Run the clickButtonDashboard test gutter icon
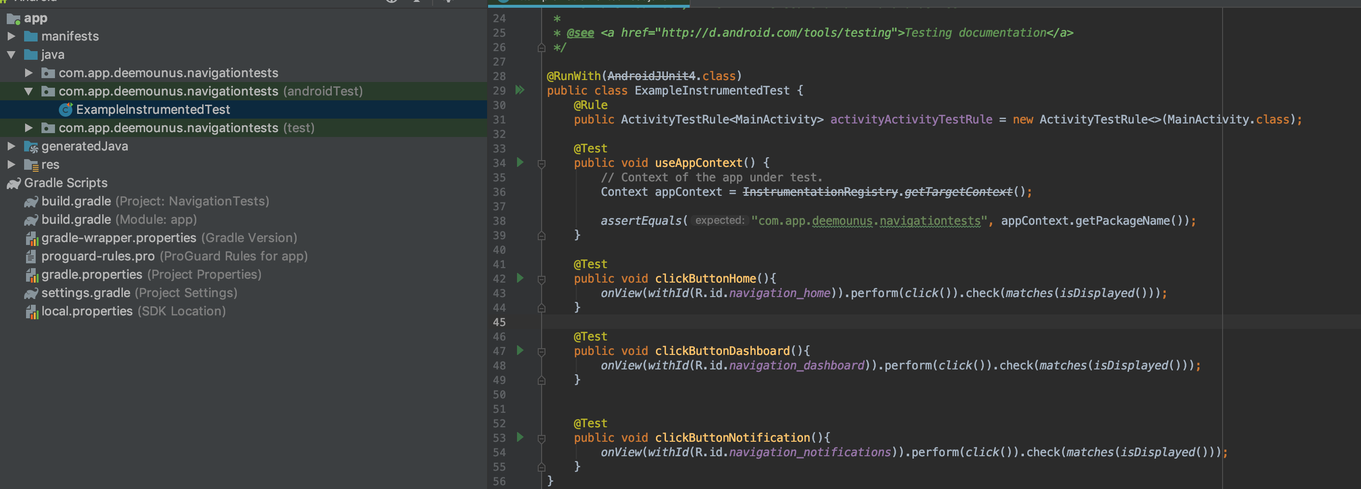This screenshot has height=489, width=1361. 520,350
